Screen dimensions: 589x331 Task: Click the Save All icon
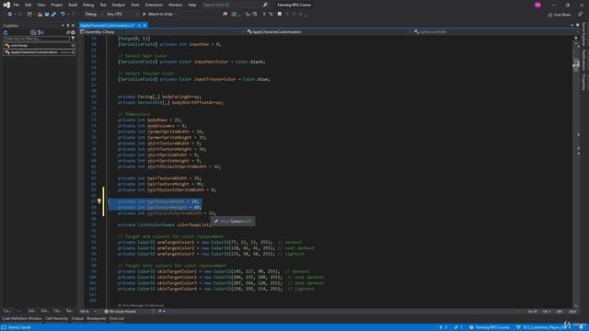[x=53, y=15]
